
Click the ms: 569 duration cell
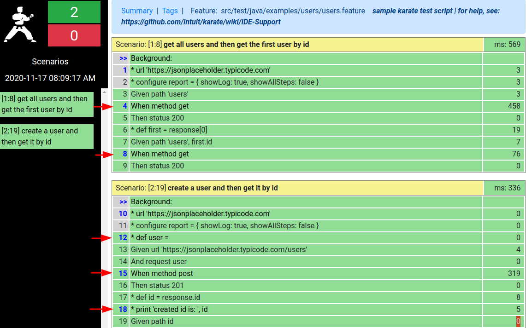pyautogui.click(x=504, y=45)
